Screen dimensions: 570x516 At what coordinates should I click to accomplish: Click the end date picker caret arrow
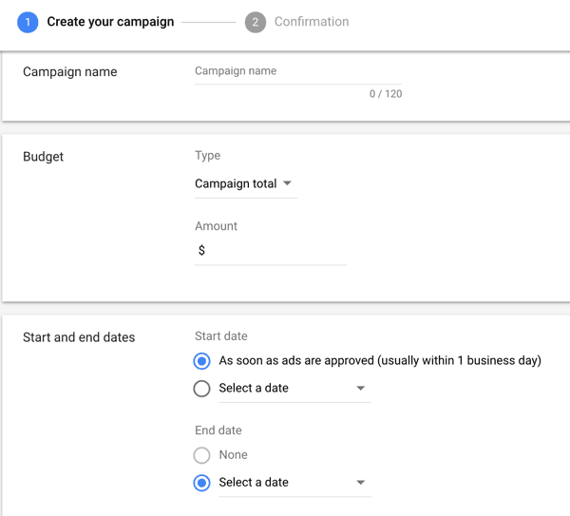point(360,483)
